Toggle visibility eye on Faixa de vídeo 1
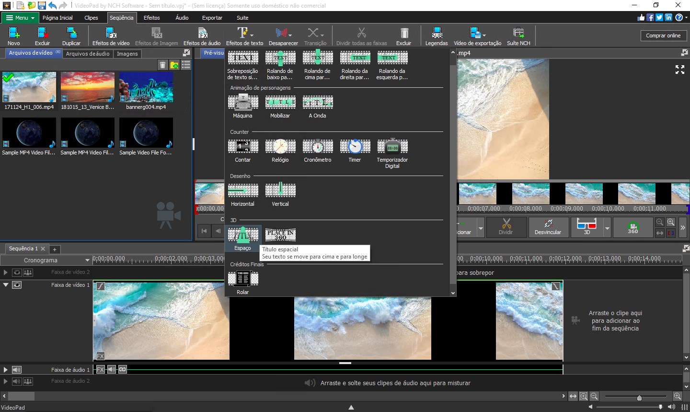Viewport: 690px width, 412px height. pos(17,285)
